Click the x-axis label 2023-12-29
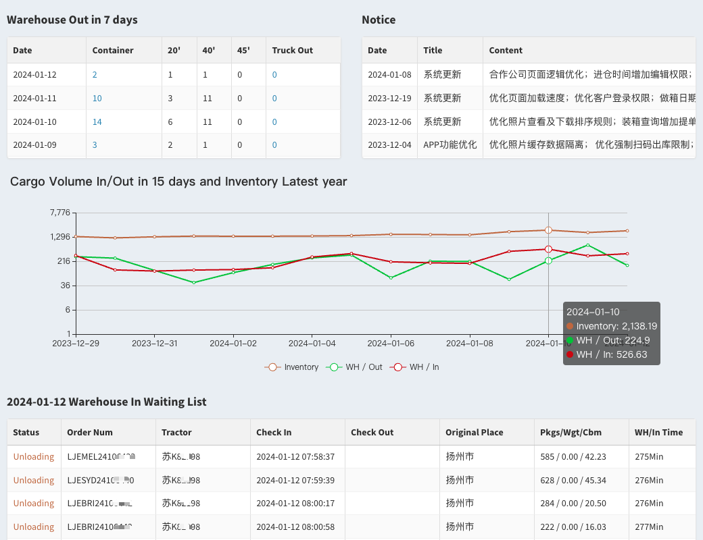Image resolution: width=703 pixels, height=540 pixels. click(x=76, y=344)
